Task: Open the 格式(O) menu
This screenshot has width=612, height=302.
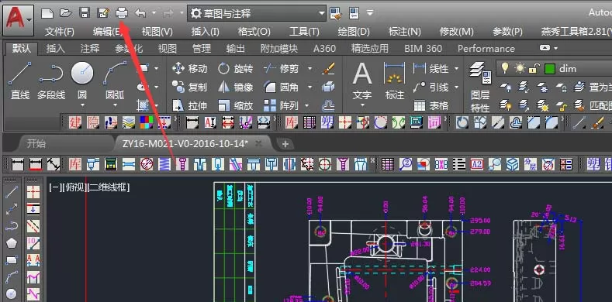Action: pos(254,32)
